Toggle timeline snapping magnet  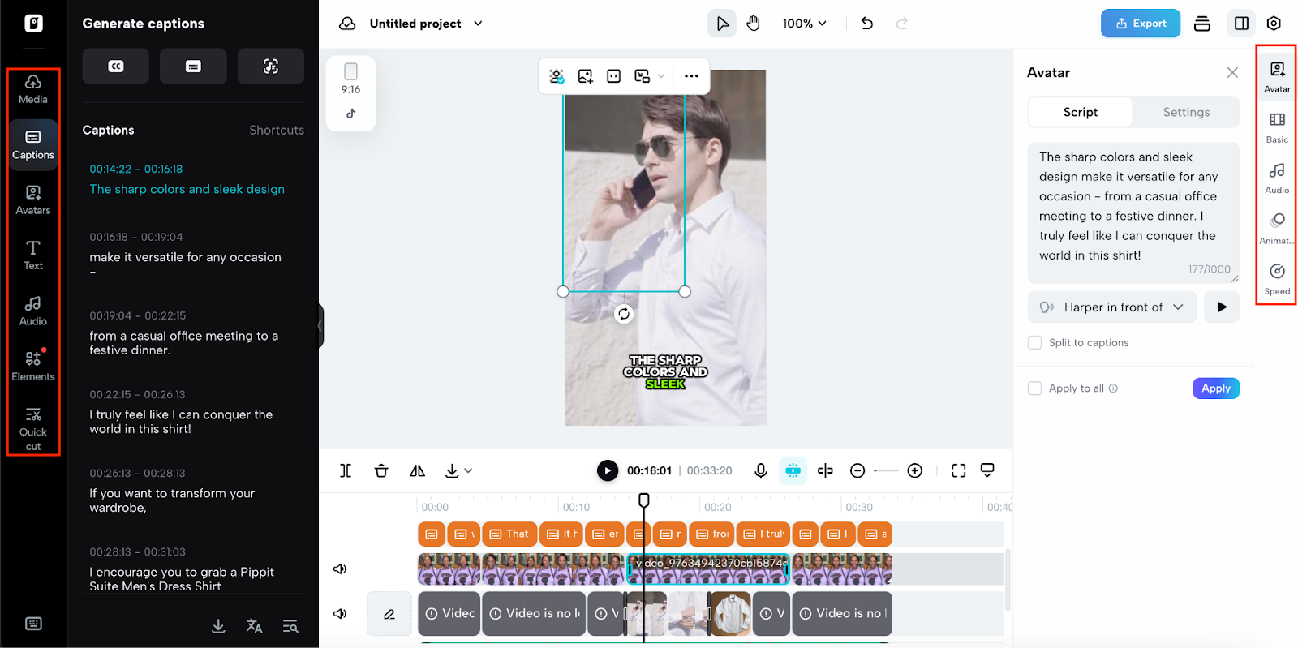click(793, 470)
